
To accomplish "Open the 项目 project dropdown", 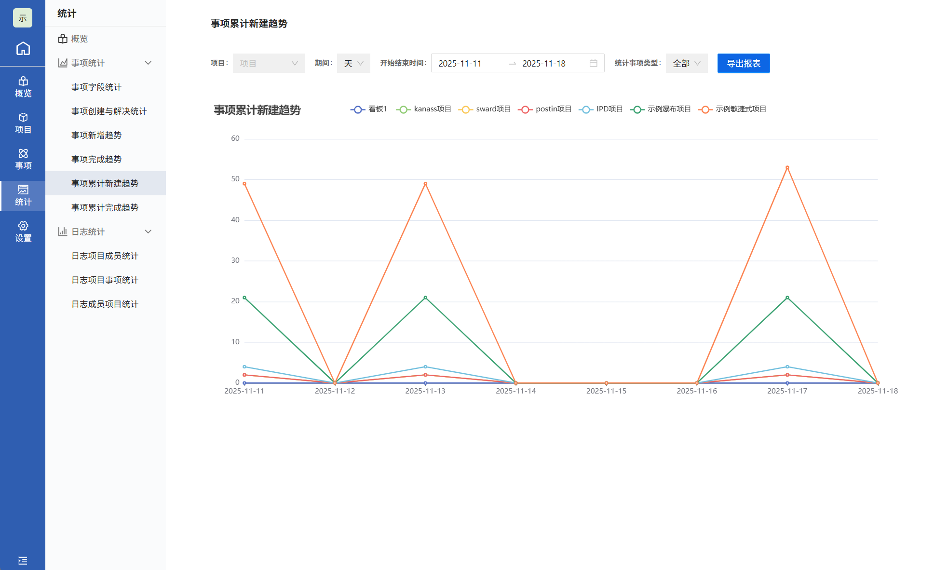I will point(269,63).
